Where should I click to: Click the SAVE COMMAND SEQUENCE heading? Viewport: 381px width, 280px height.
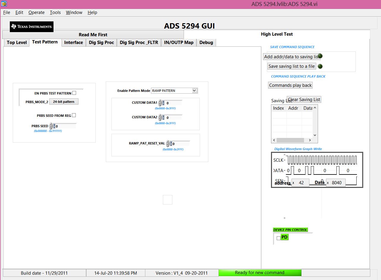(x=292, y=47)
